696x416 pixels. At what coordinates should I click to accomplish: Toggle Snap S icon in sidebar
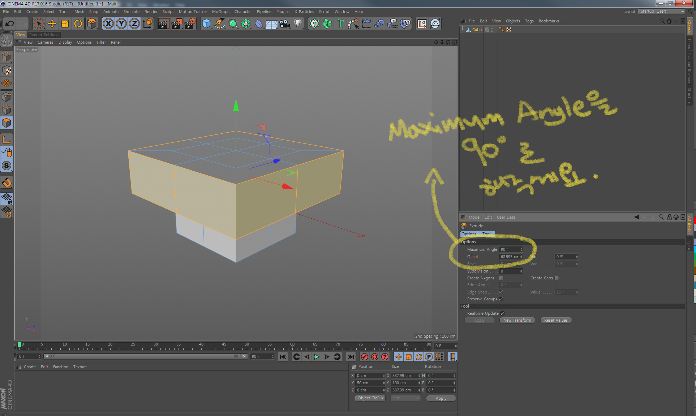click(x=7, y=166)
